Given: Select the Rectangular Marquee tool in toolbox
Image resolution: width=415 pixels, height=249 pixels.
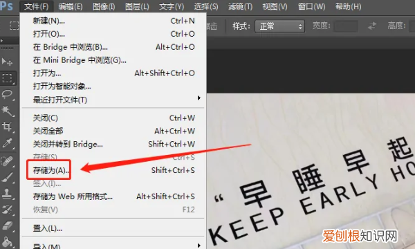Looking at the screenshot, I should tap(7, 78).
